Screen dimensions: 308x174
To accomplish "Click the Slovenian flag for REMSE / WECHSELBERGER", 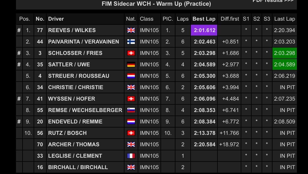I will (131, 110).
